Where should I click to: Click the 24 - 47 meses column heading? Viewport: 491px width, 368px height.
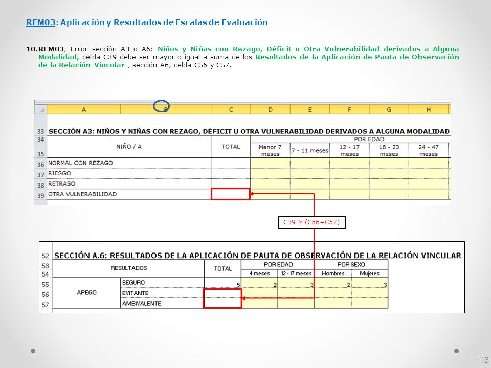[429, 150]
